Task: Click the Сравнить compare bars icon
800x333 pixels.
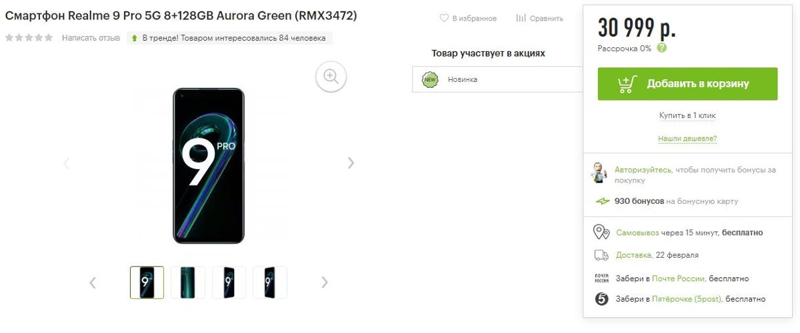Action: coord(521,19)
